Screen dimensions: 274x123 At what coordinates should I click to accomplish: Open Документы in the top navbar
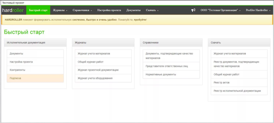click(x=133, y=10)
